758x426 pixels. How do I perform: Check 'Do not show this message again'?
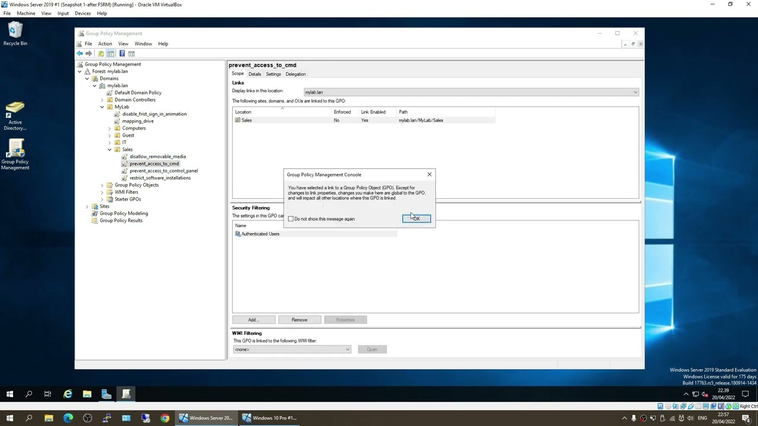click(x=291, y=219)
